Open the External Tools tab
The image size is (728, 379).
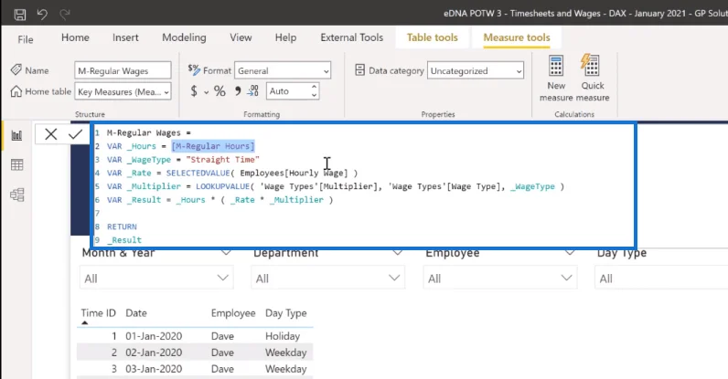click(x=352, y=37)
